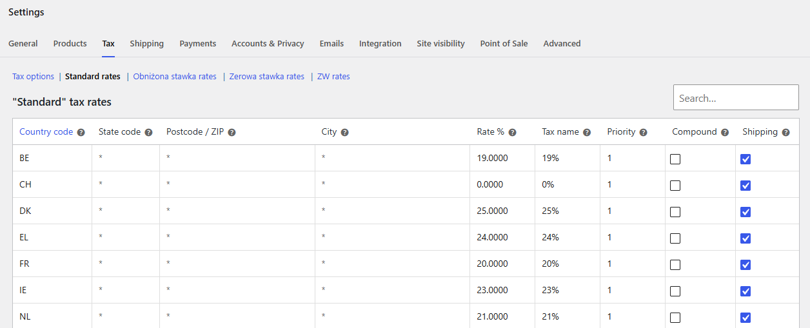Edit rate value 25.0000
The height and width of the screenshot is (328, 810).
pos(502,211)
